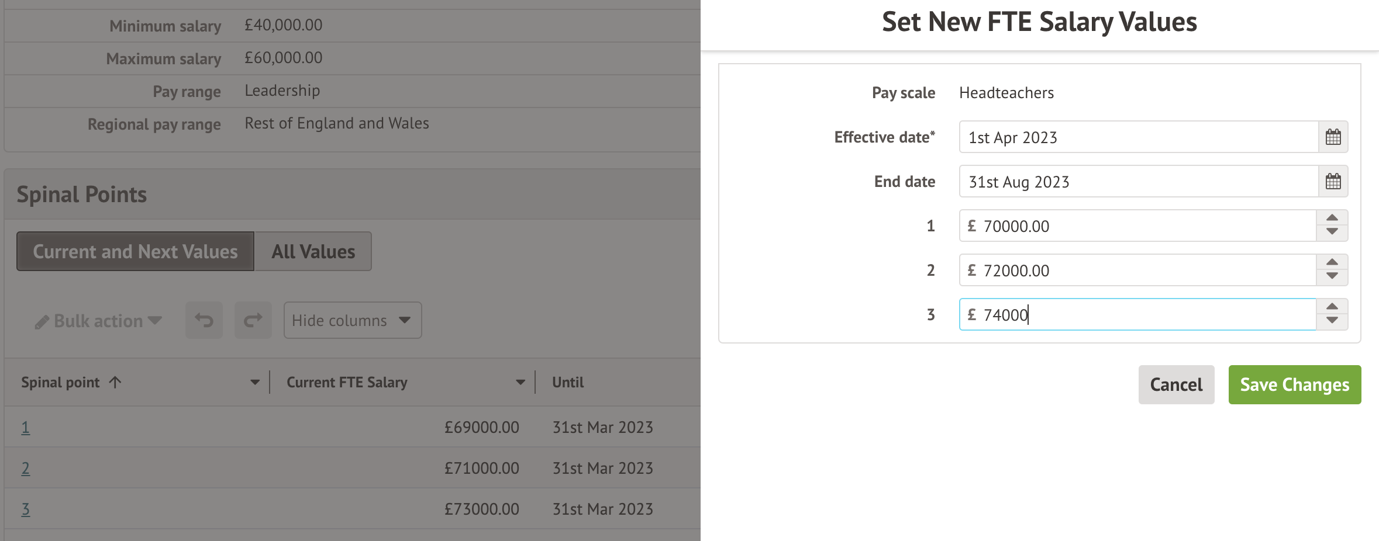
Task: Open the Effective date calendar picker
Action: 1333,137
